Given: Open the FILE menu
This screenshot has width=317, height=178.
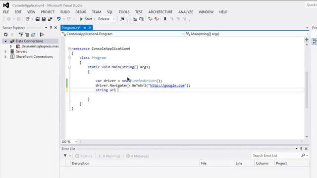Looking at the screenshot, I should pos(6,12).
